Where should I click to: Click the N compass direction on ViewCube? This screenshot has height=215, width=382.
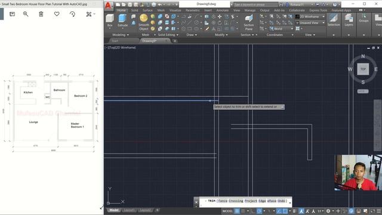coord(363,56)
